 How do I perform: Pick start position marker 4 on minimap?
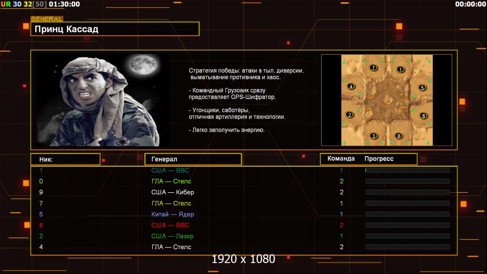click(x=351, y=87)
